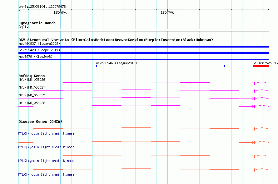Click the exon marker on MYLK|NM_053025 track
278x184 pixels.
click(x=254, y=99)
